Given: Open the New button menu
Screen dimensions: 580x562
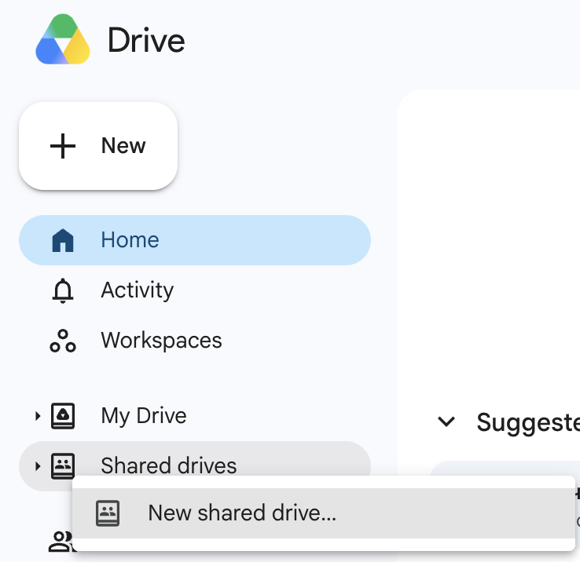Looking at the screenshot, I should [x=98, y=146].
